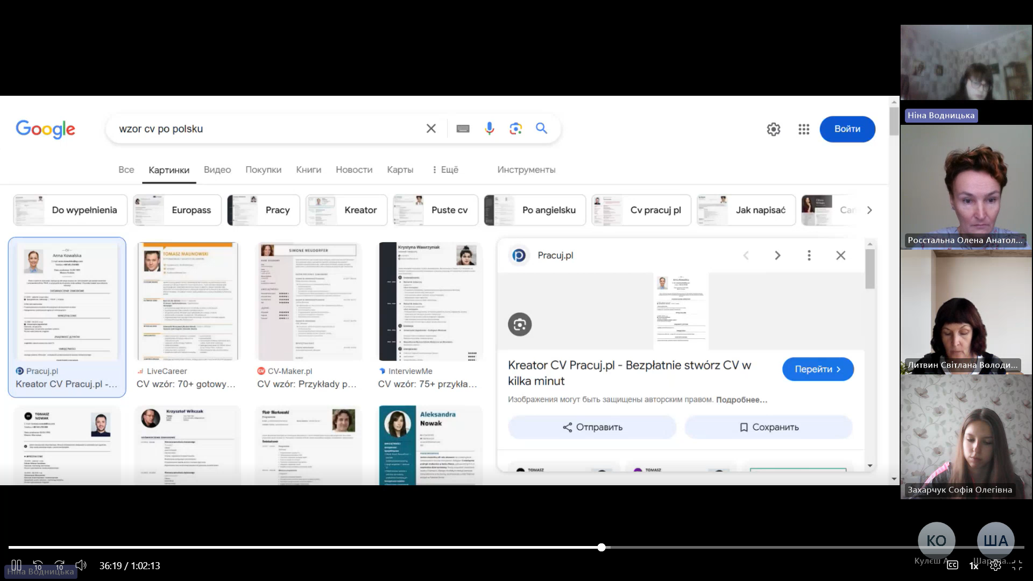This screenshot has width=1033, height=581.
Task: Click the video progress bar slider
Action: (601, 547)
